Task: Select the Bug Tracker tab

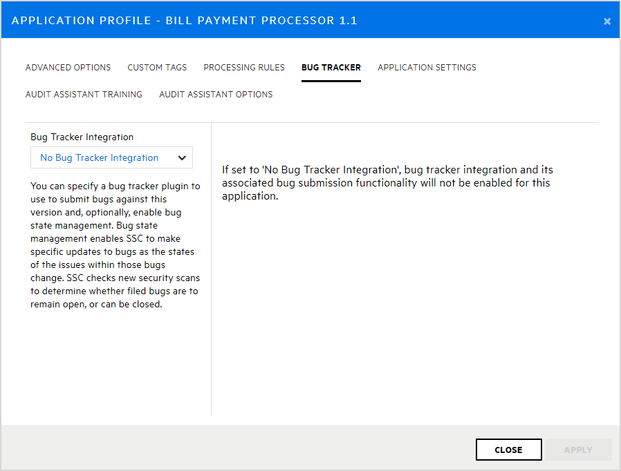Action: (x=331, y=68)
